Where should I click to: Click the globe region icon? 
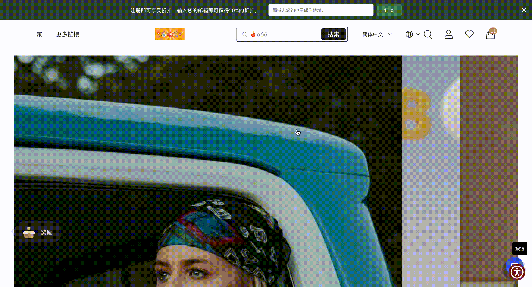click(409, 34)
